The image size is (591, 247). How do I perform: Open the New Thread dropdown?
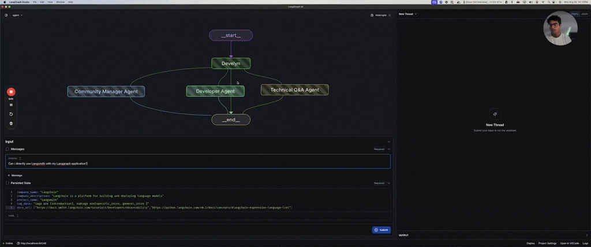(407, 14)
